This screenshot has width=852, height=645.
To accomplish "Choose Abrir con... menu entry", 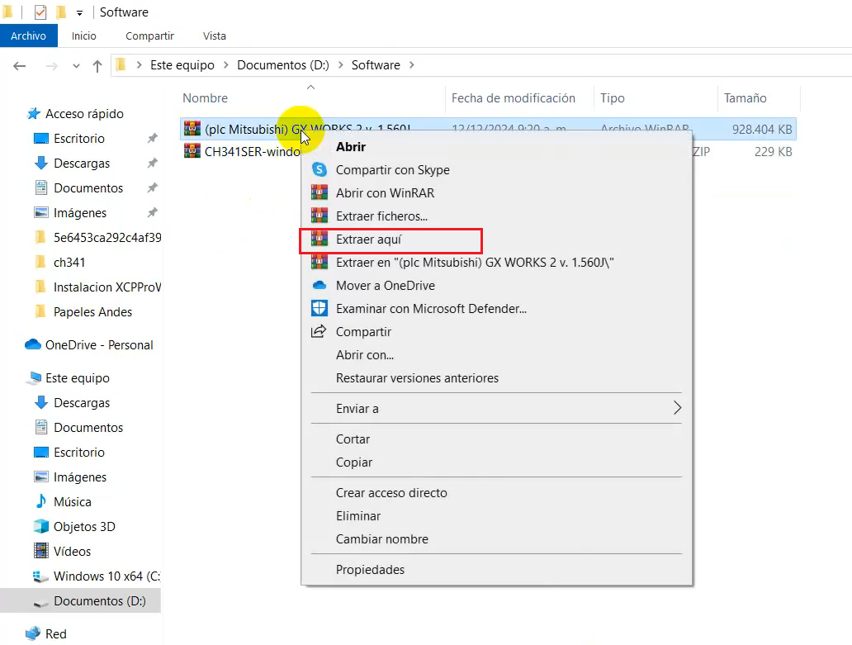I will [496, 355].
